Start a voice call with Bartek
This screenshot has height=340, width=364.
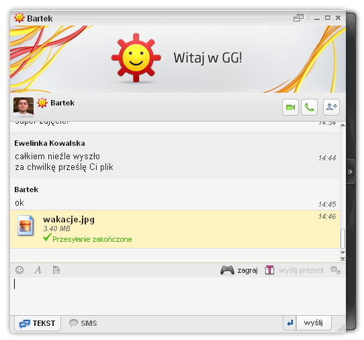(x=309, y=107)
